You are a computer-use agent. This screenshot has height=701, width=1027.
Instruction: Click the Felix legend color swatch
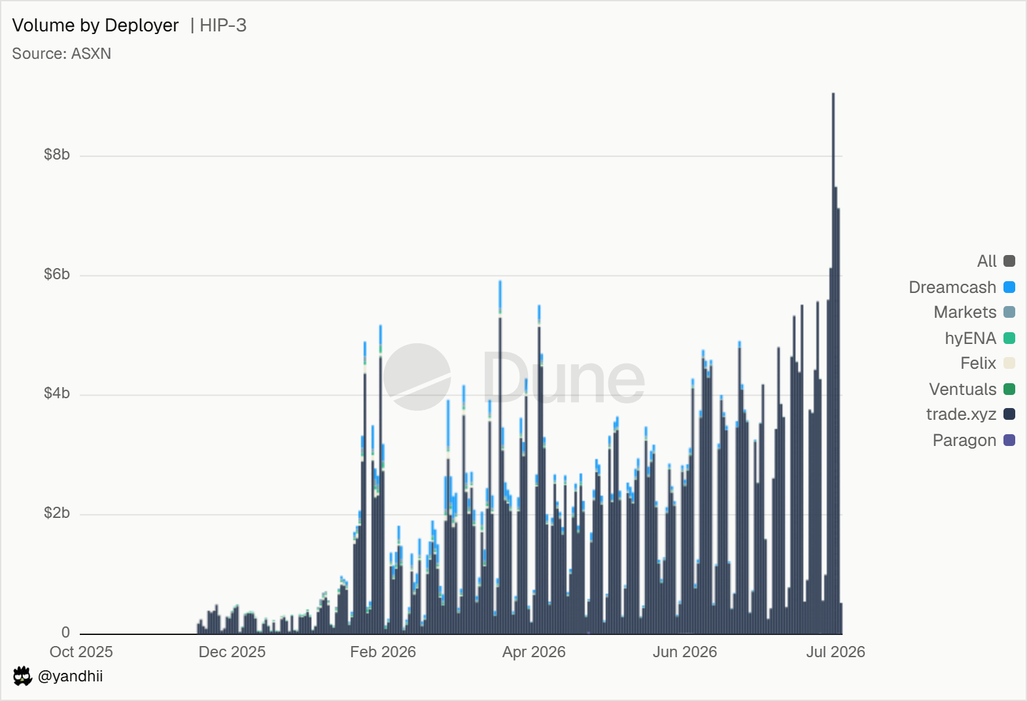(1009, 363)
